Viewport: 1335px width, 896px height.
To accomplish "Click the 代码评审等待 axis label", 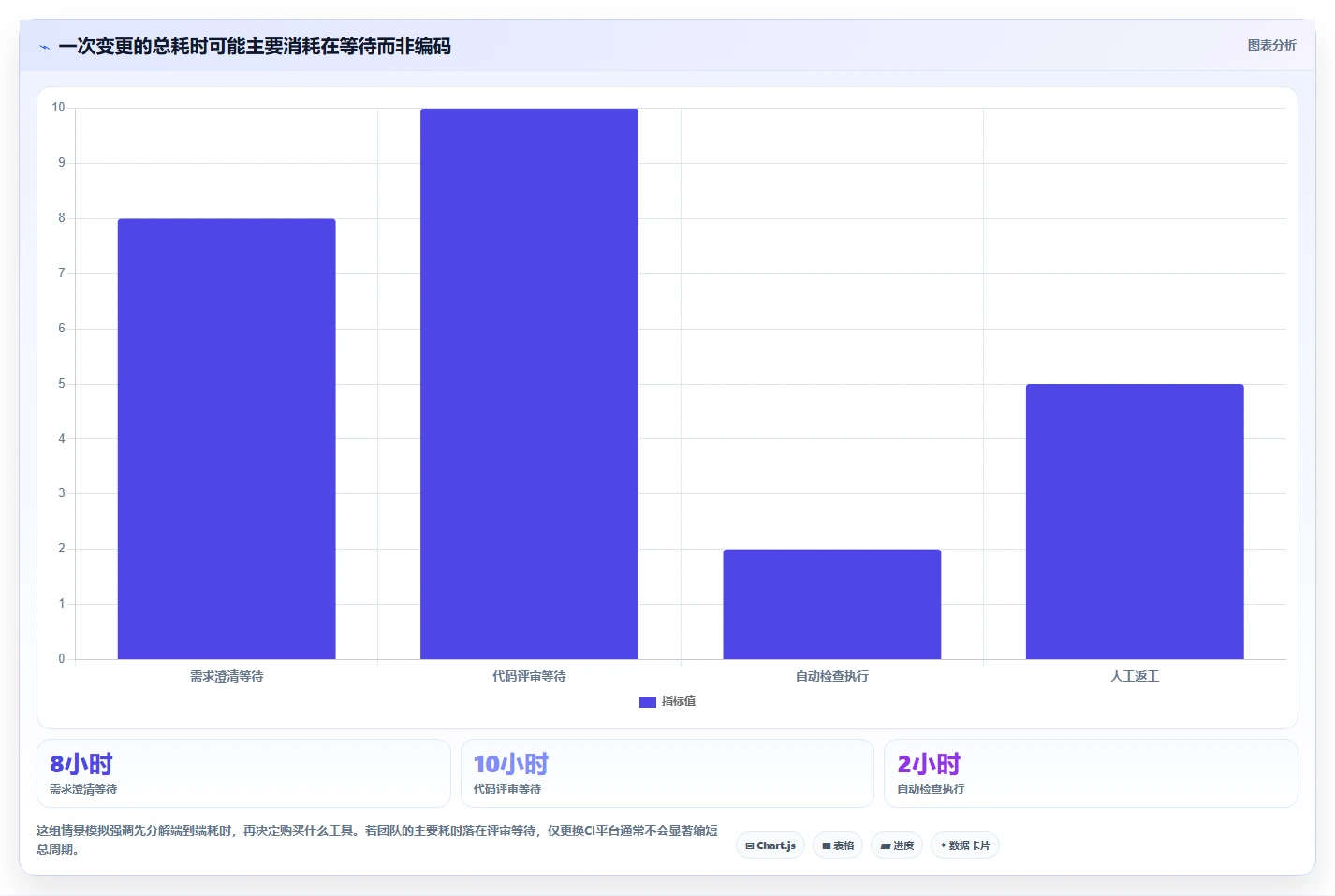I will [x=529, y=676].
